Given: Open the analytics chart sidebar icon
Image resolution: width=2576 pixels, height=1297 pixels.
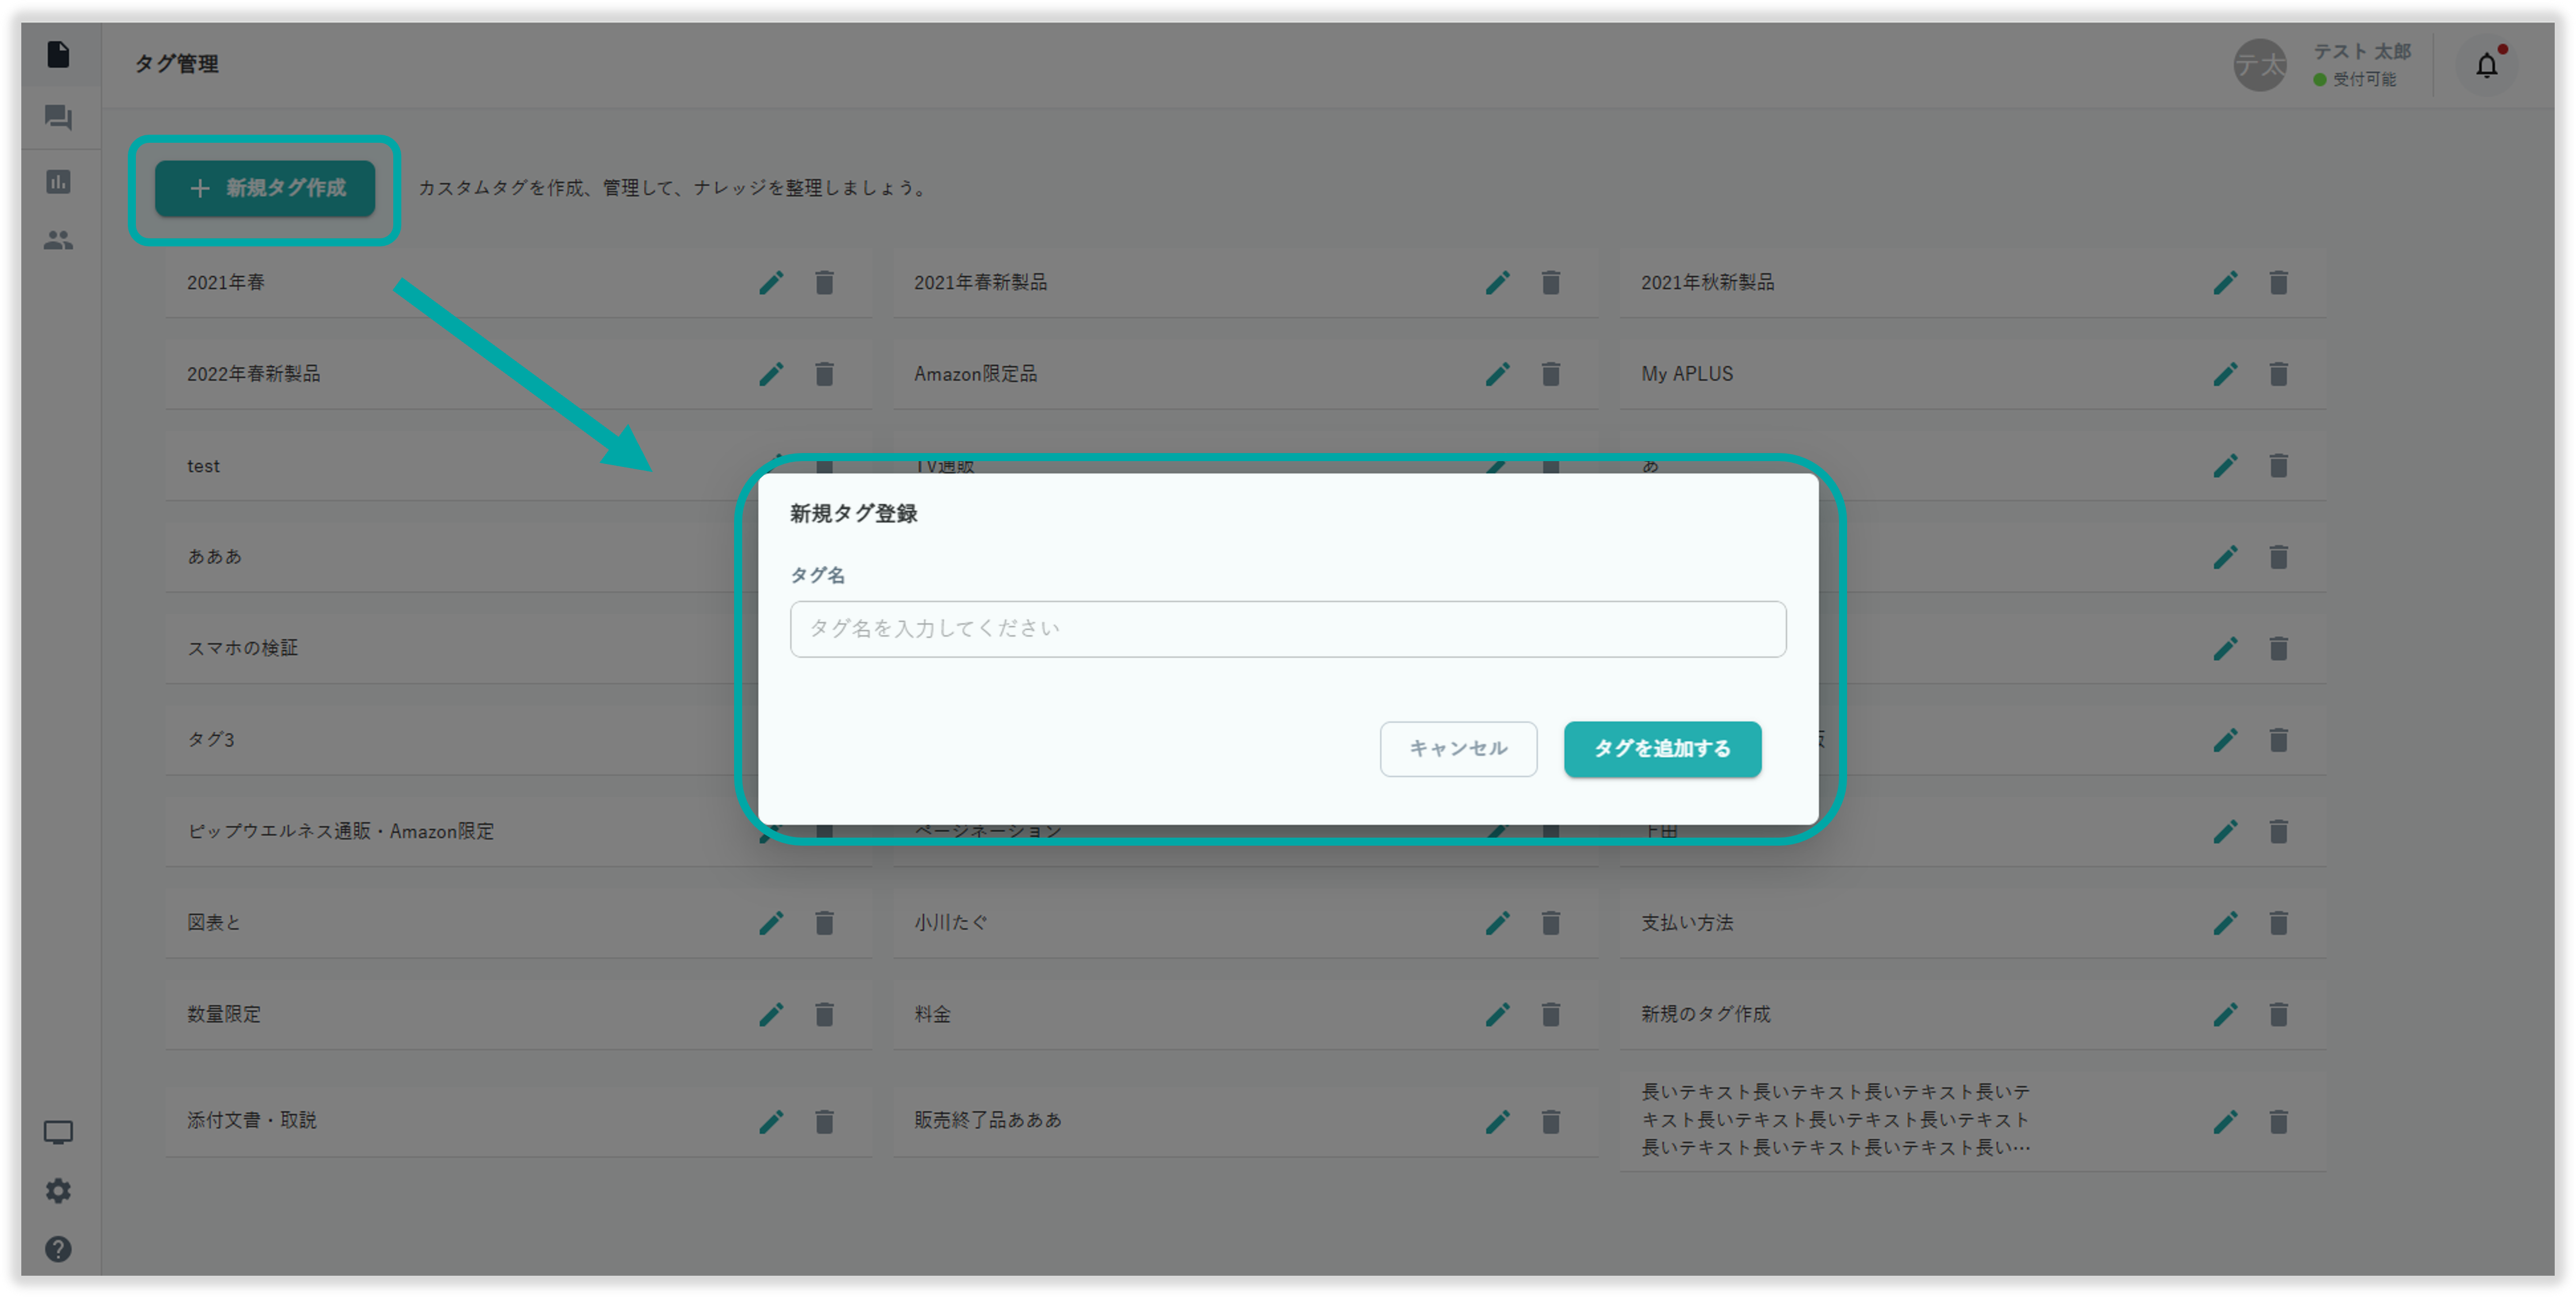Looking at the screenshot, I should click(x=58, y=181).
